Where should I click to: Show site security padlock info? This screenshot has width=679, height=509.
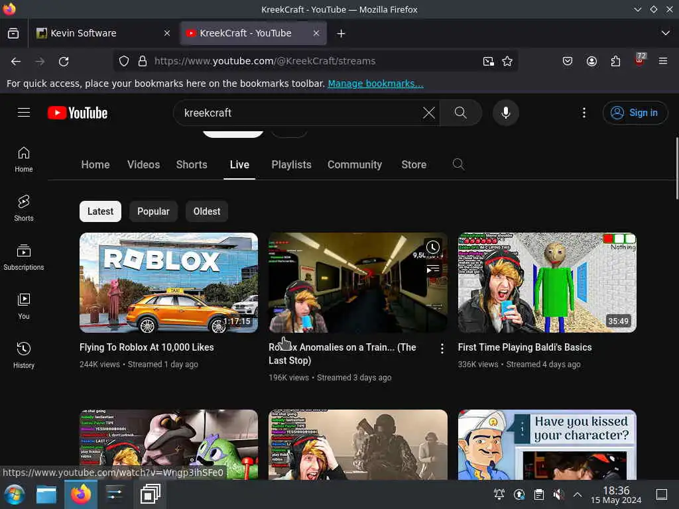[x=143, y=62]
